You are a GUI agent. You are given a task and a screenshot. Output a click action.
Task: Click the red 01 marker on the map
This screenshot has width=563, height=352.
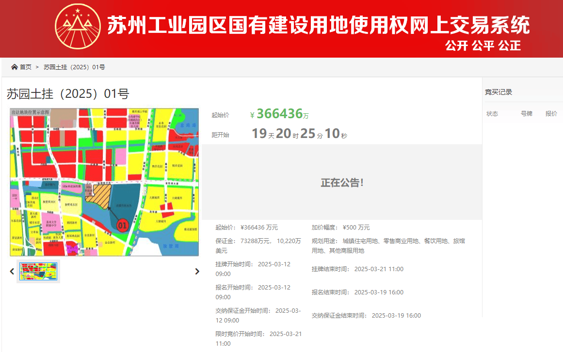pyautogui.click(x=122, y=225)
